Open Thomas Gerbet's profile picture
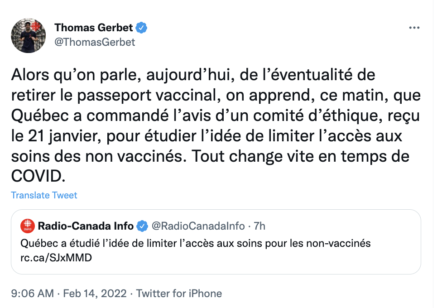The width and height of the screenshot is (442, 308). point(28,35)
